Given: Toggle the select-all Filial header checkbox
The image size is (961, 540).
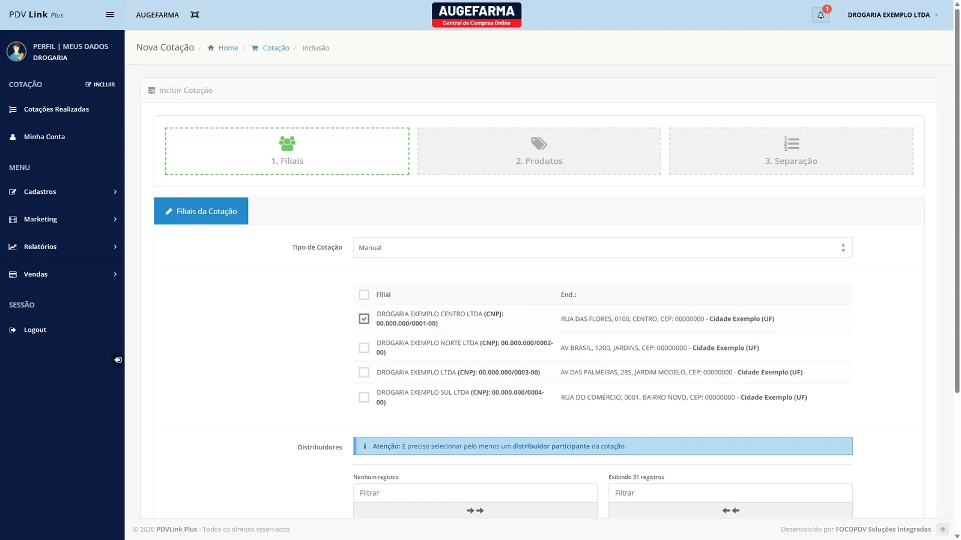Looking at the screenshot, I should 364,295.
